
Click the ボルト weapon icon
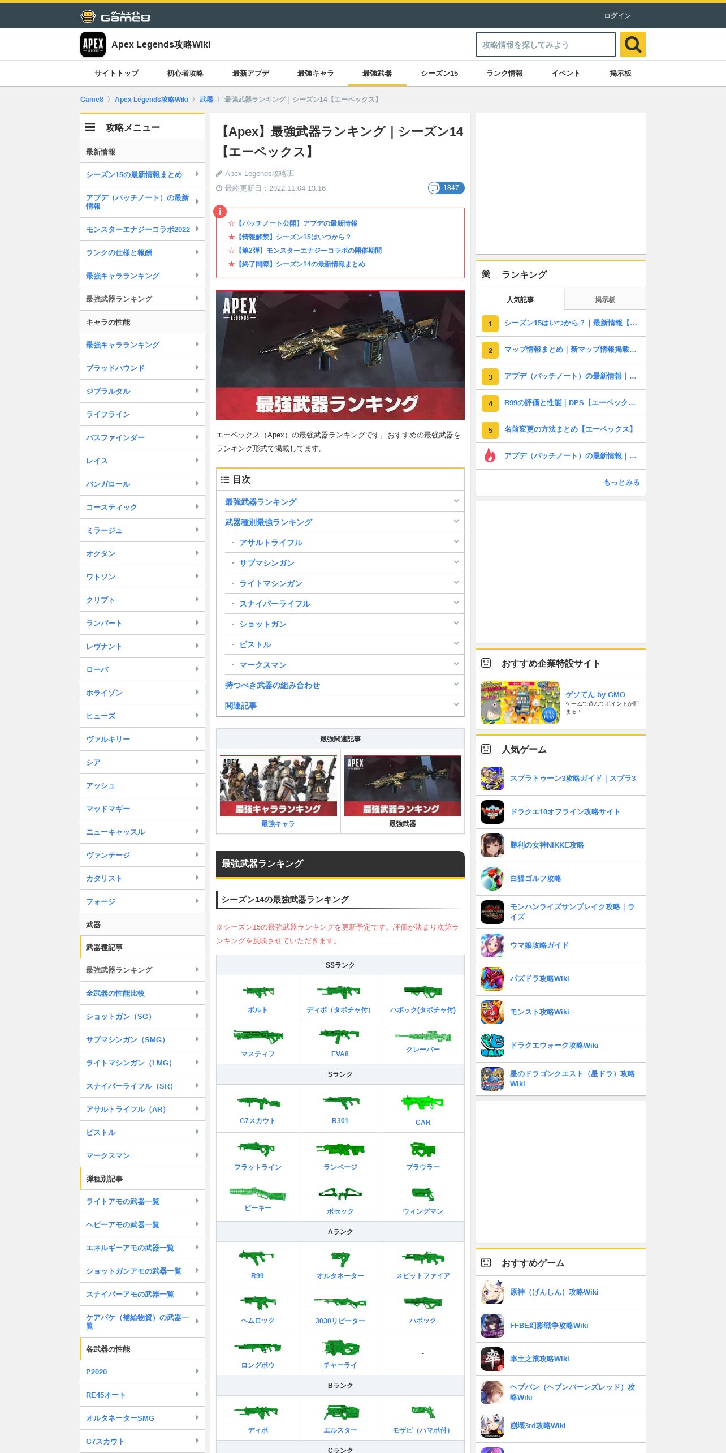click(x=257, y=991)
